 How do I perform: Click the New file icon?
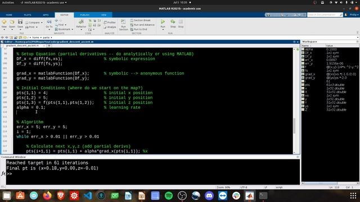[x=4, y=22]
